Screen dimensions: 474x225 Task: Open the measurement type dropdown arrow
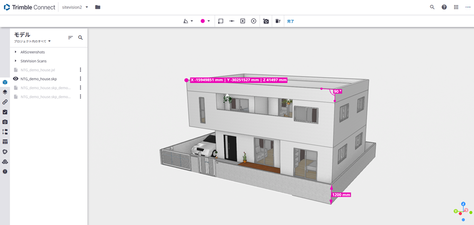tap(192, 21)
